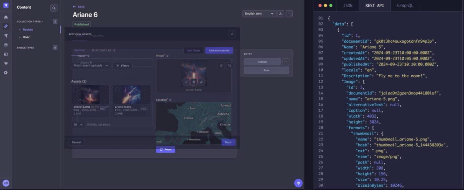
Task: Open the 10 entries per page dropdown
Action: pyautogui.click(x=78, y=125)
